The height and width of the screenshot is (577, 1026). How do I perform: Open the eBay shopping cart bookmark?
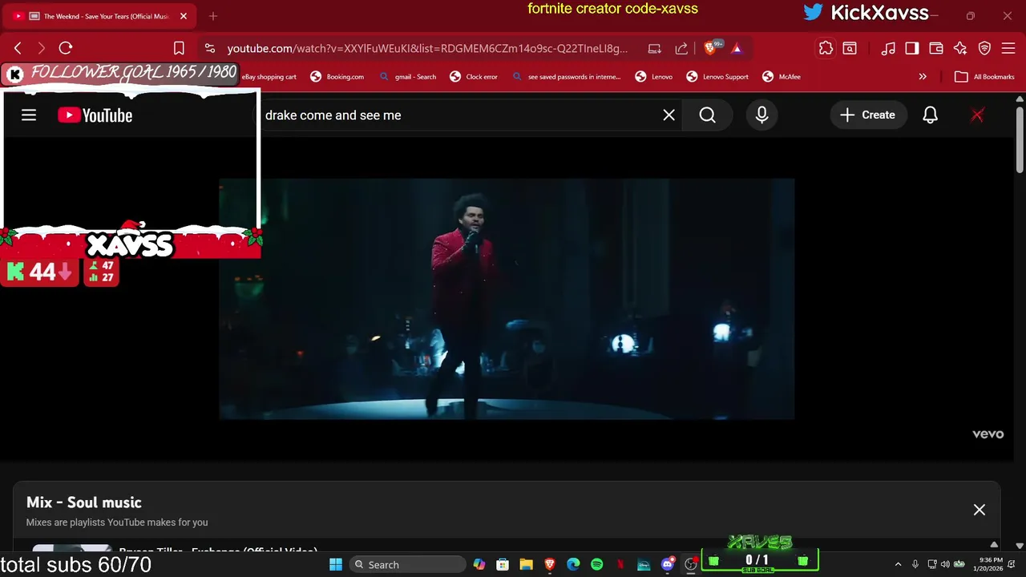[269, 77]
